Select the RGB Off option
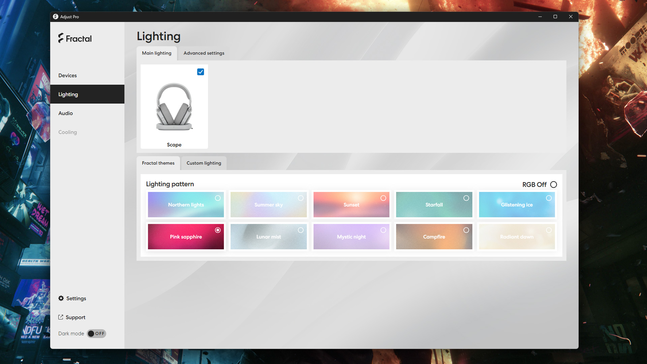 tap(554, 184)
